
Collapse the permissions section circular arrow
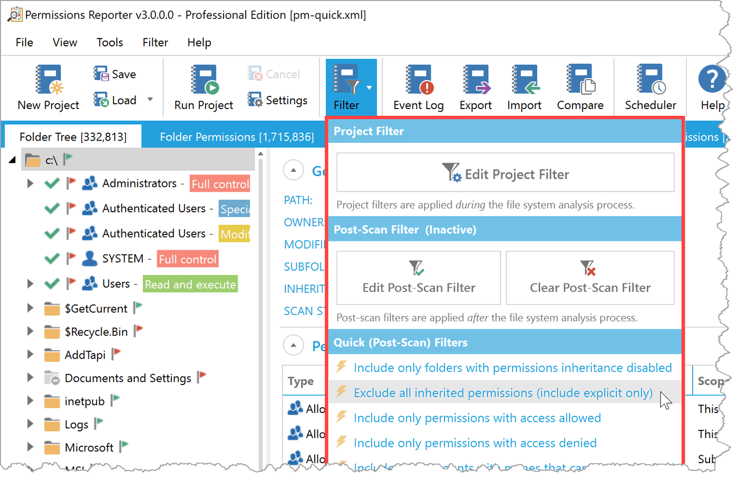point(293,346)
